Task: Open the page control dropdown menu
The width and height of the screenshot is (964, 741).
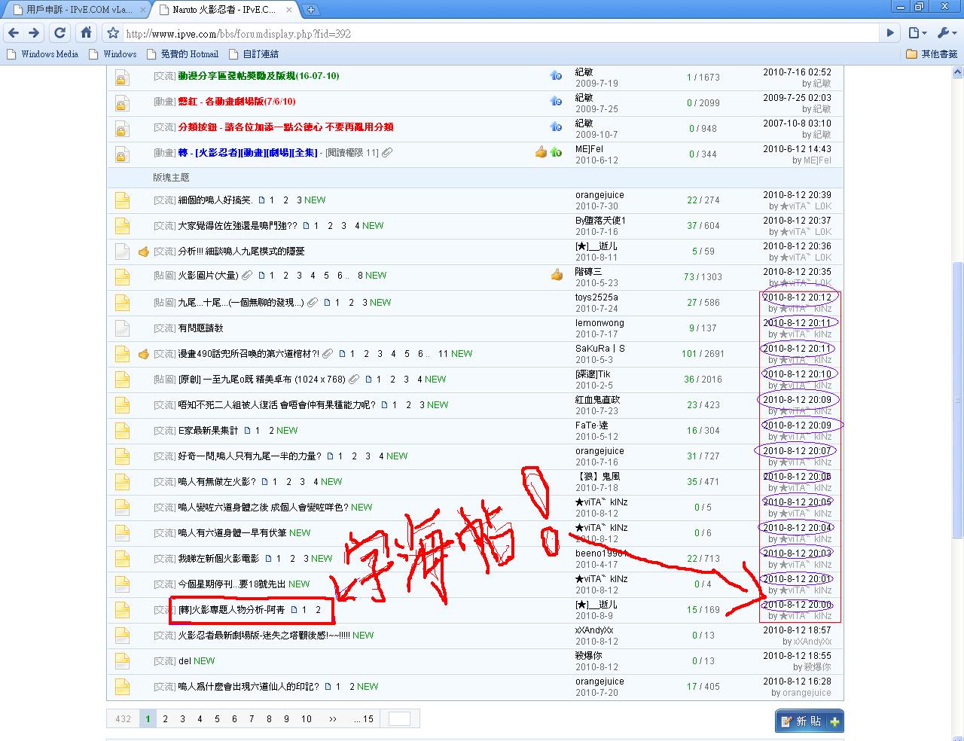Action: click(917, 33)
